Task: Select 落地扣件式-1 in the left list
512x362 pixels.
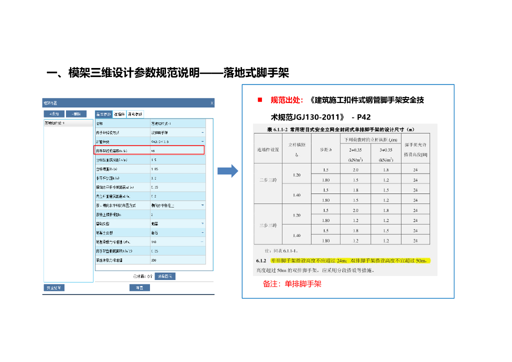Action: coord(68,123)
